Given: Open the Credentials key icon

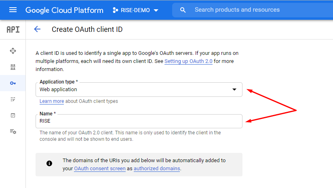Looking at the screenshot, I should pyautogui.click(x=13, y=83).
